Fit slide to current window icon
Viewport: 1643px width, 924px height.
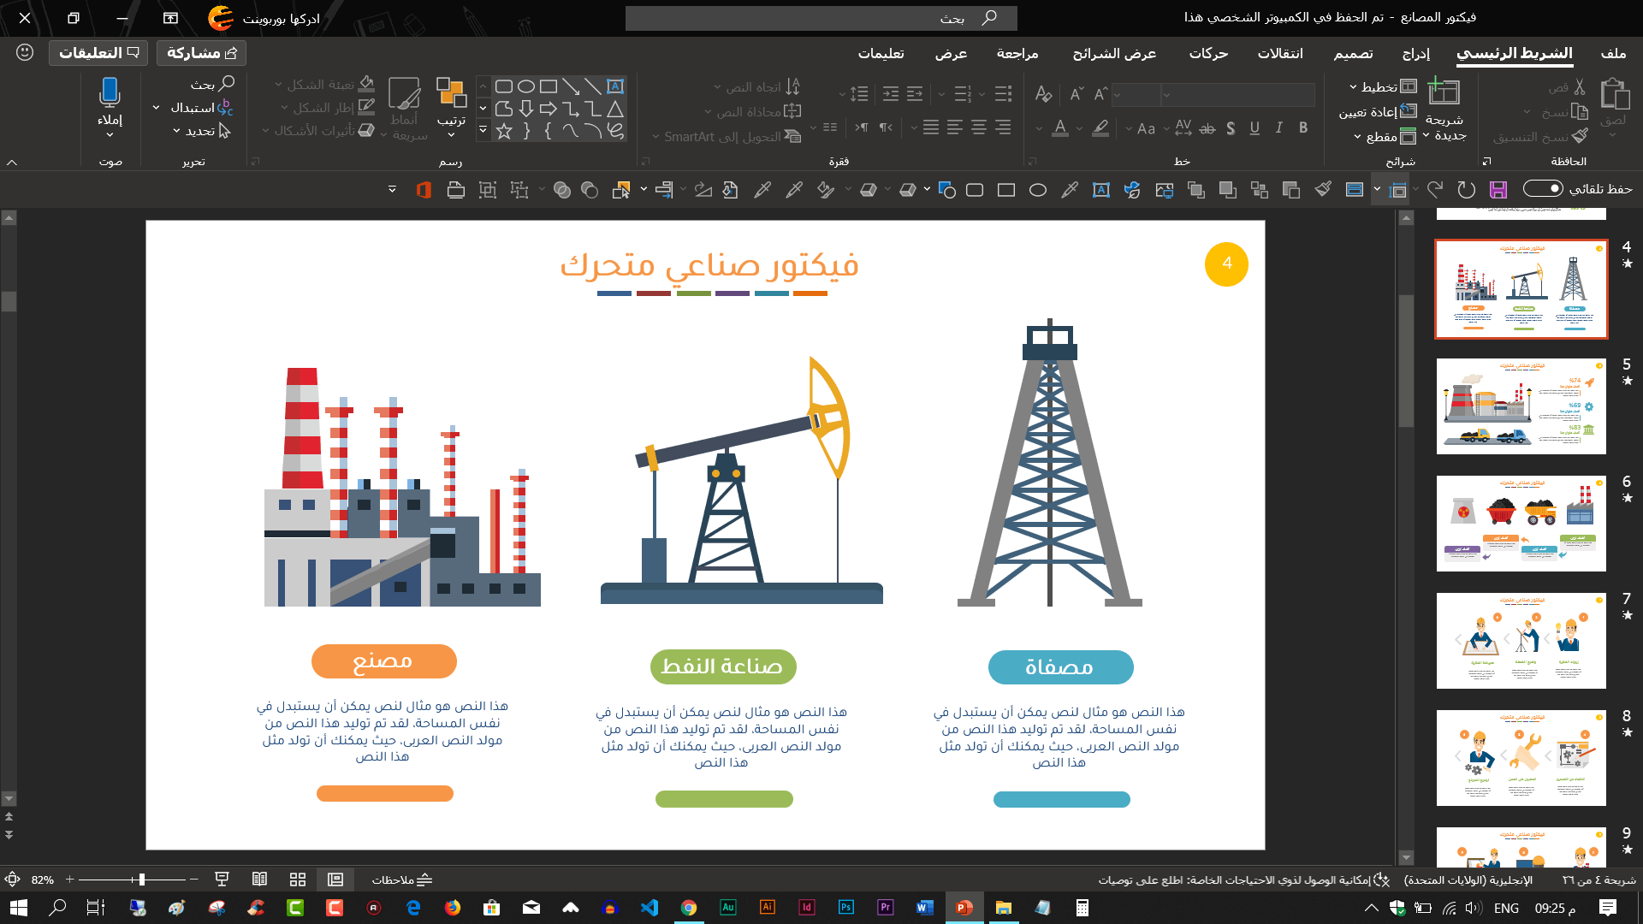click(12, 880)
